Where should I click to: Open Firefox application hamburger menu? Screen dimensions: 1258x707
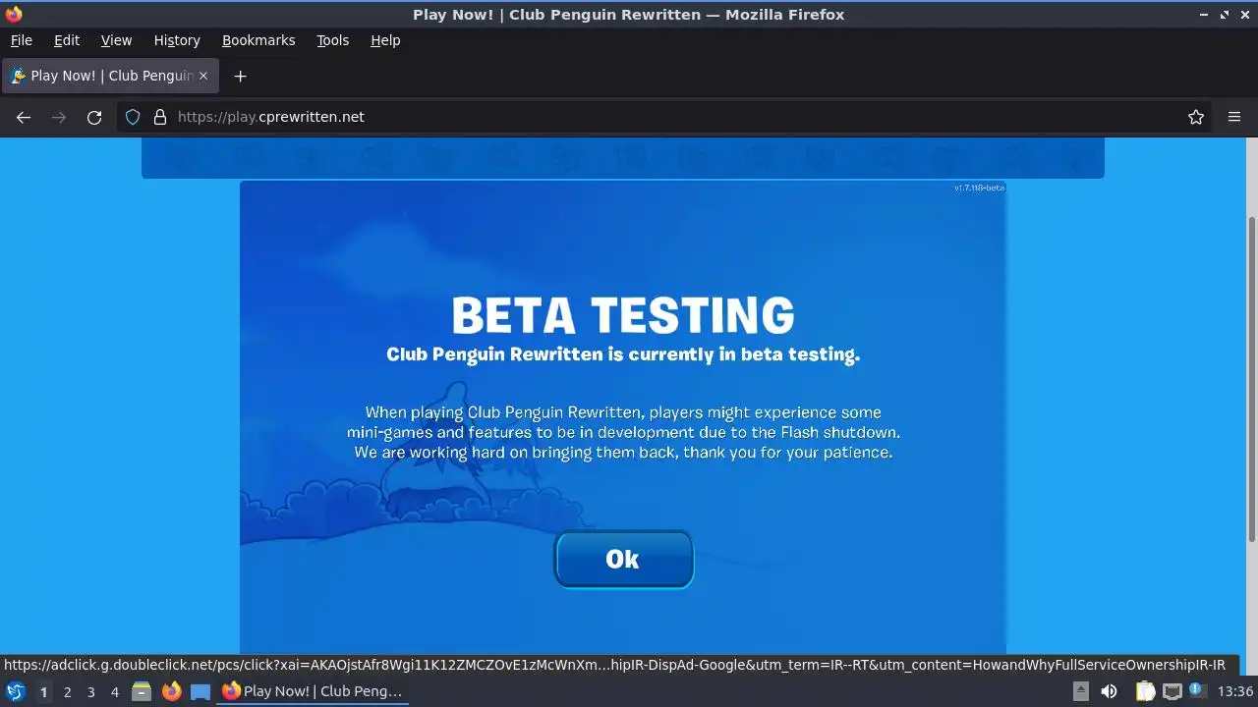1234,117
